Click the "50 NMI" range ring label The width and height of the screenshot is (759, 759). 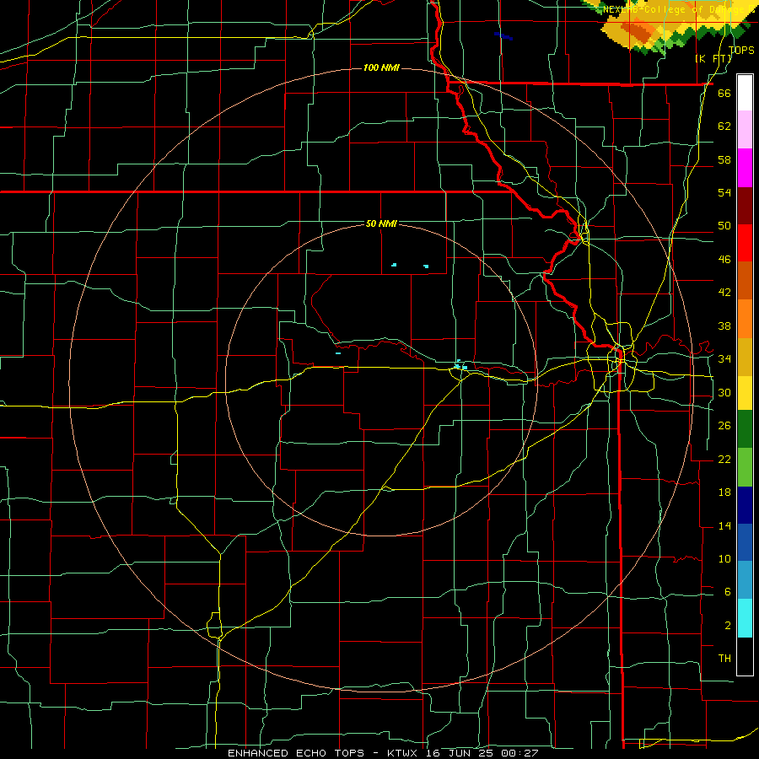coord(381,223)
